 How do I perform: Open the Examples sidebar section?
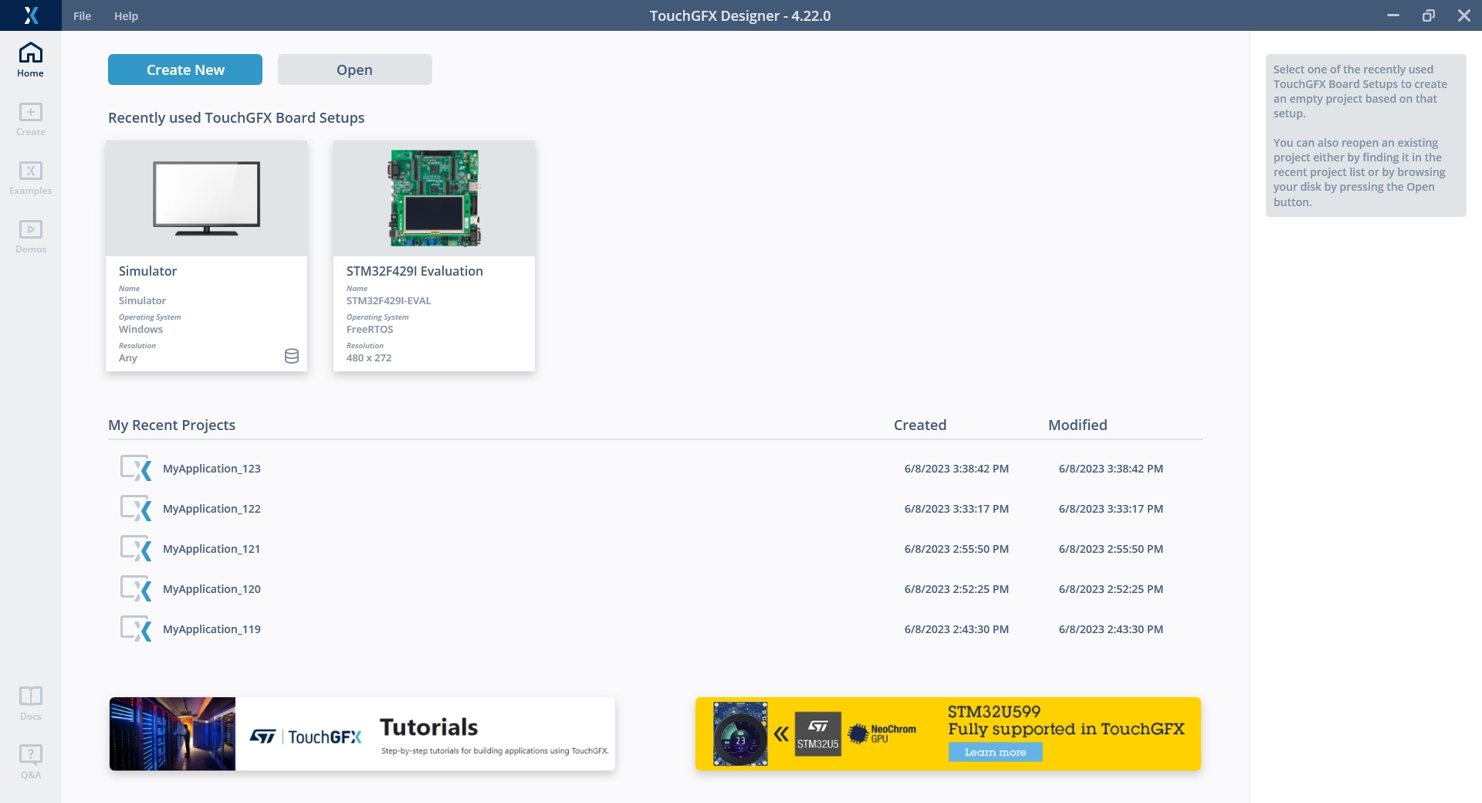(x=31, y=178)
